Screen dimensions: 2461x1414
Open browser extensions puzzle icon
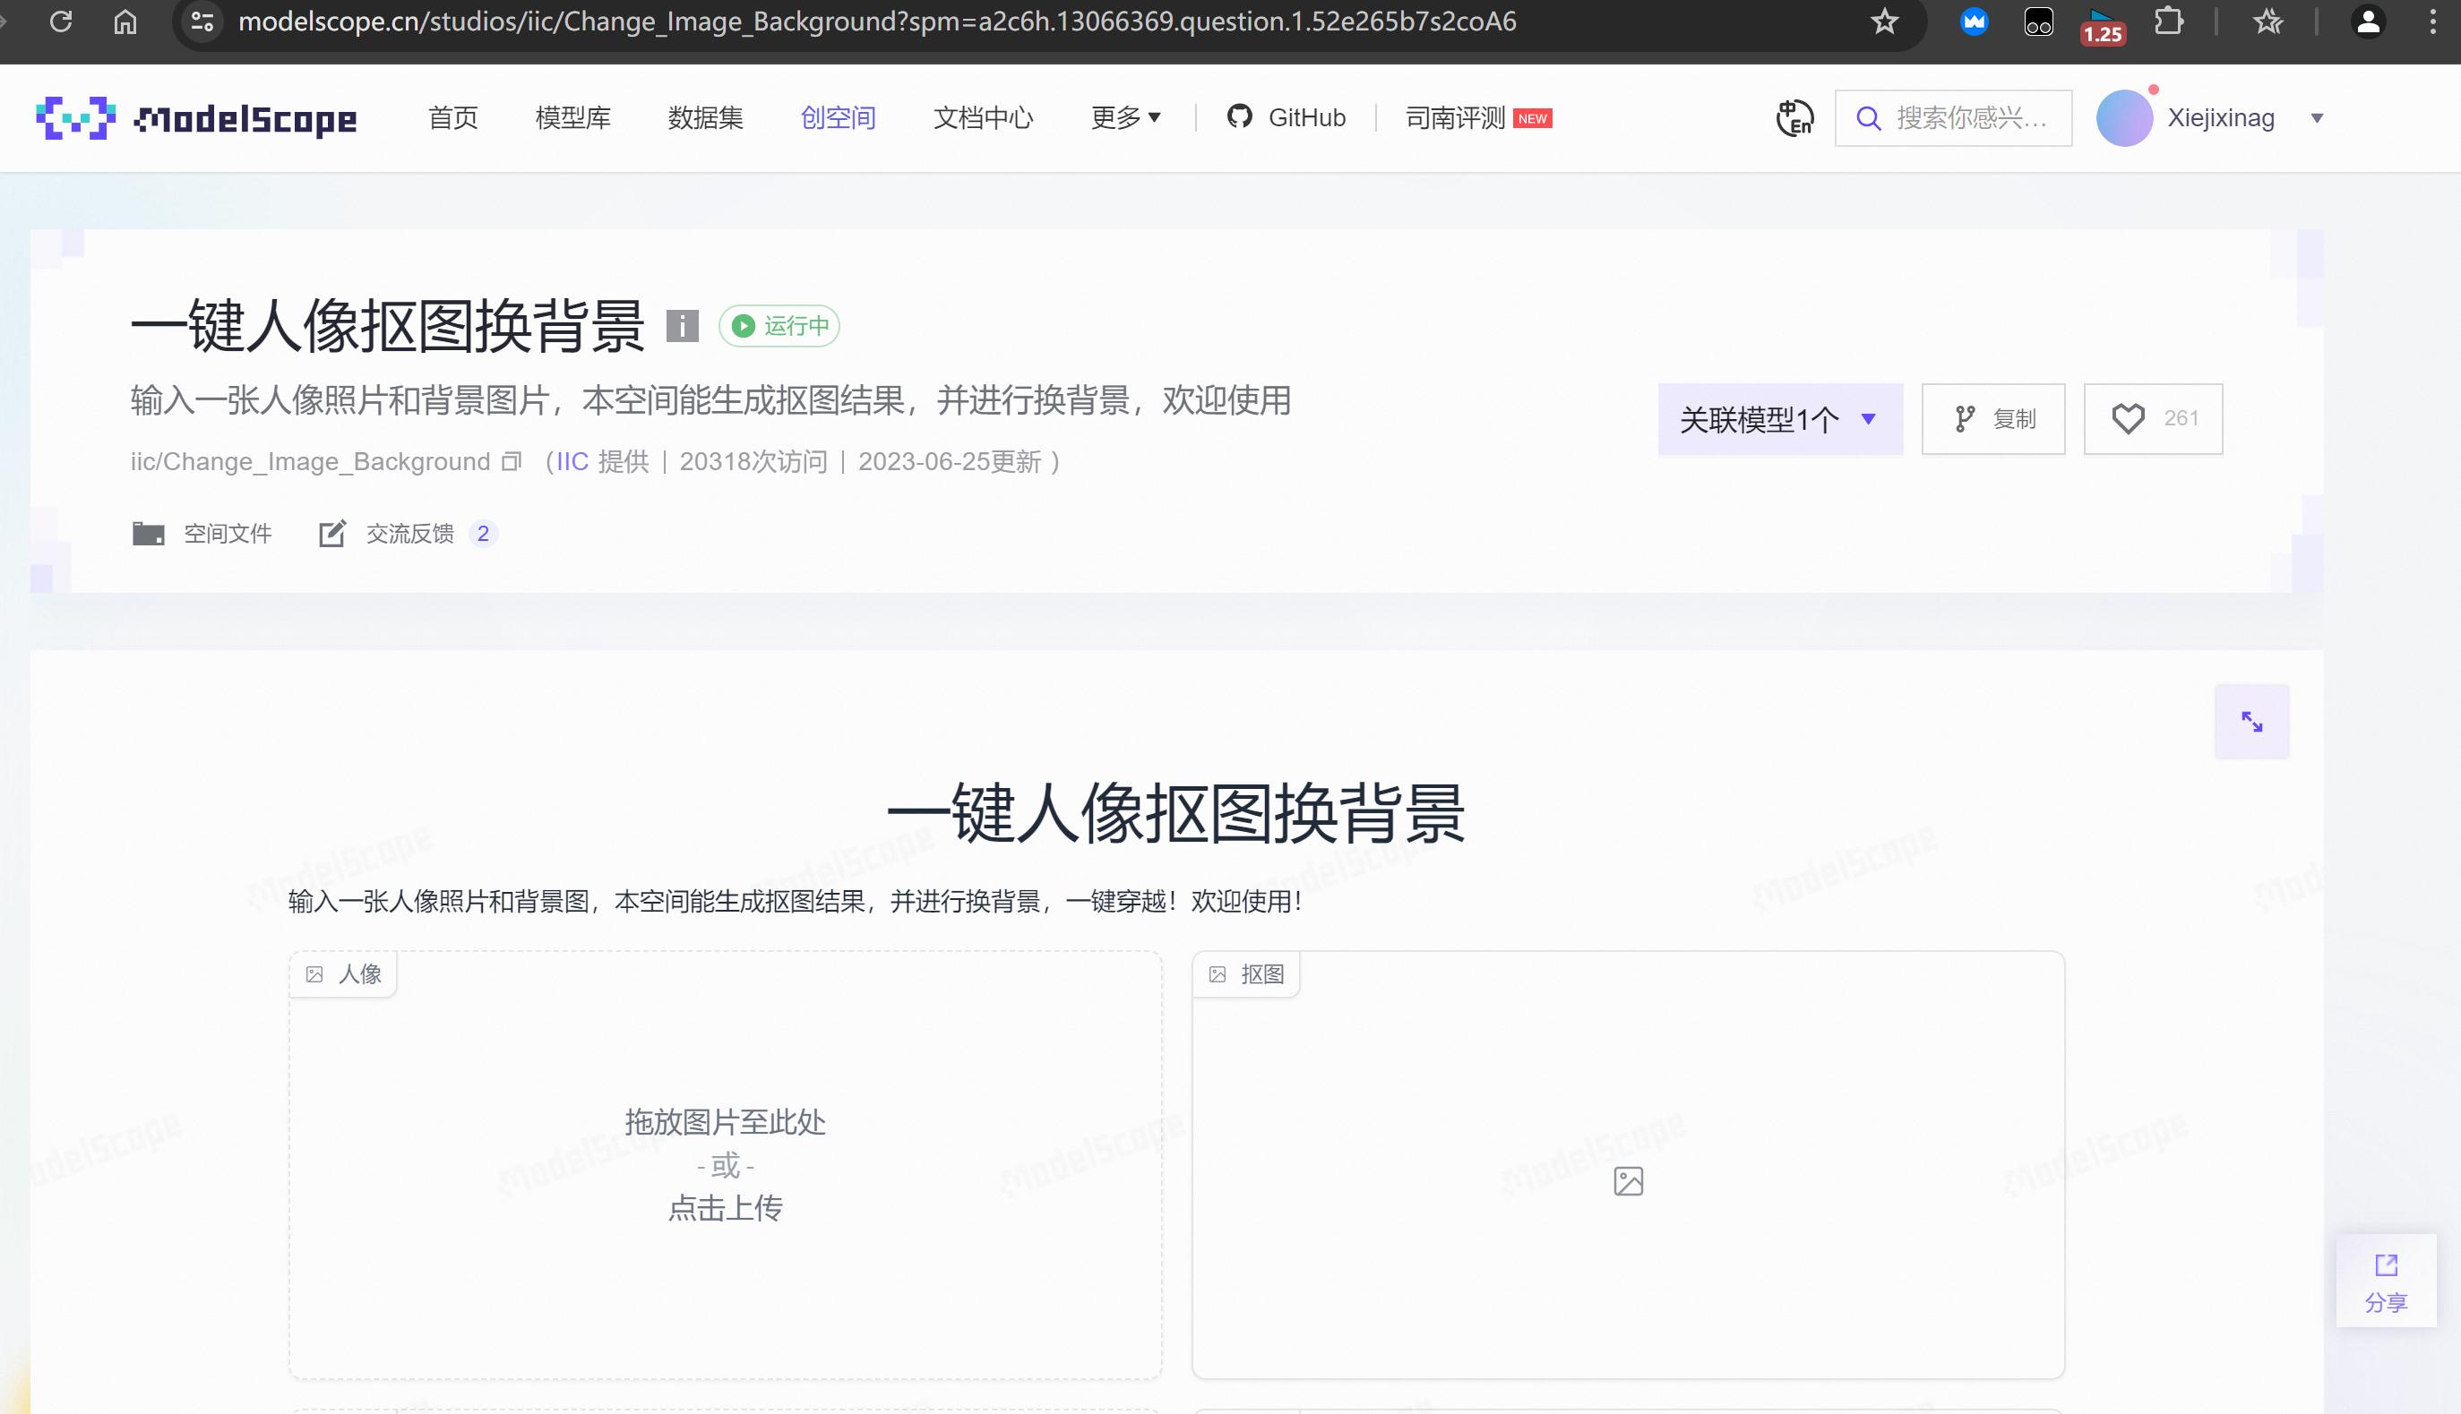[x=2169, y=21]
